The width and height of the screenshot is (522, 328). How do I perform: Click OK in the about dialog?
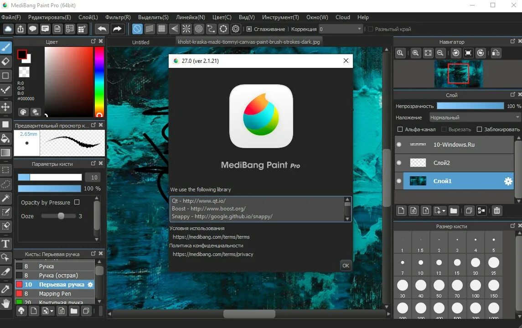346,266
